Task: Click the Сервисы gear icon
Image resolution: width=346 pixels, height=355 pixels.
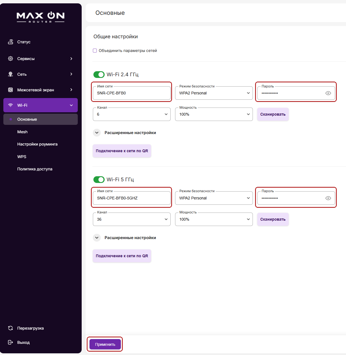Action: (11, 59)
